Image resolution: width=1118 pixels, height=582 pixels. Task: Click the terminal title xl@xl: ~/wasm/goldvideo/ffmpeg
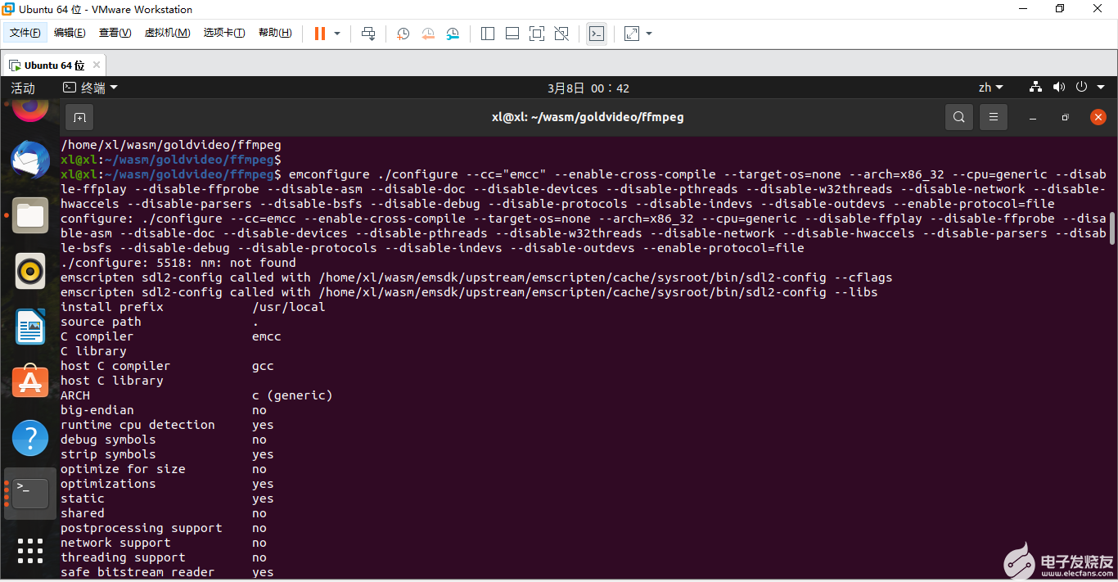point(588,117)
